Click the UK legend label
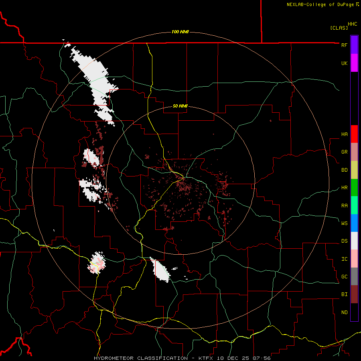 click(344, 63)
